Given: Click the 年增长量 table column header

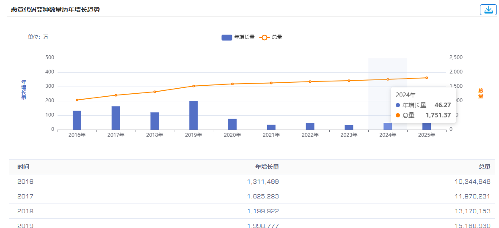Looking at the screenshot, I should [267, 167].
